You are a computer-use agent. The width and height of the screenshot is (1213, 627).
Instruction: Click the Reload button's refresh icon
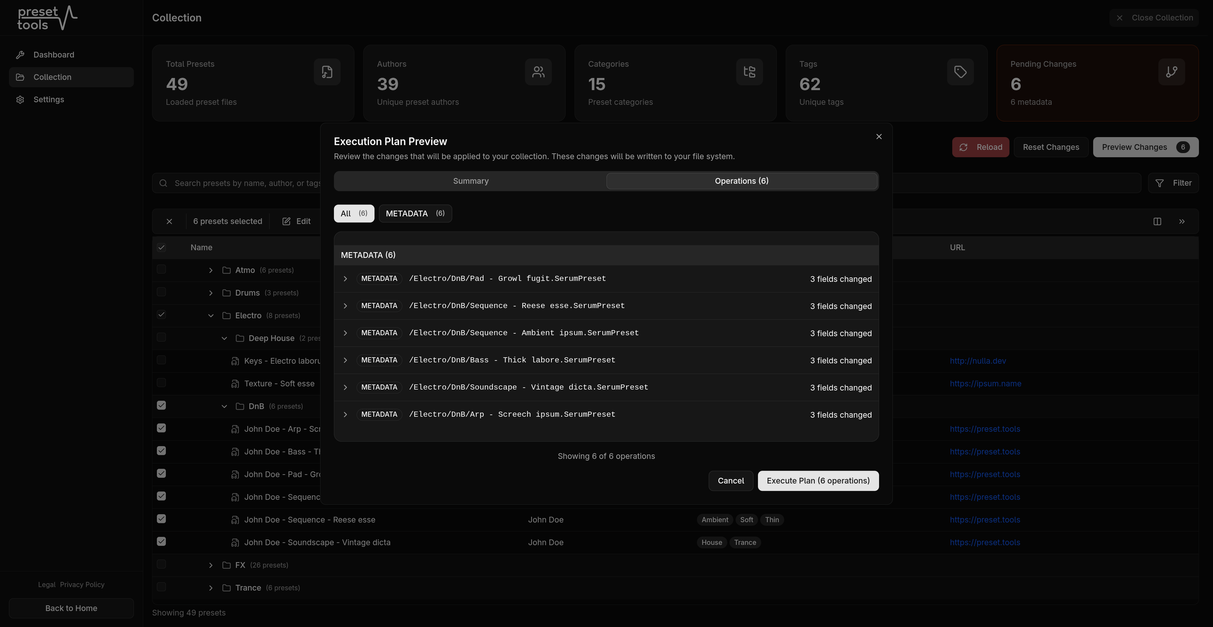click(963, 147)
